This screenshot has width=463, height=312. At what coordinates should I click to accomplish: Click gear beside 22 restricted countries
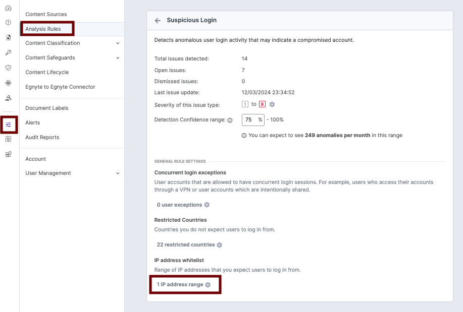coord(219,244)
